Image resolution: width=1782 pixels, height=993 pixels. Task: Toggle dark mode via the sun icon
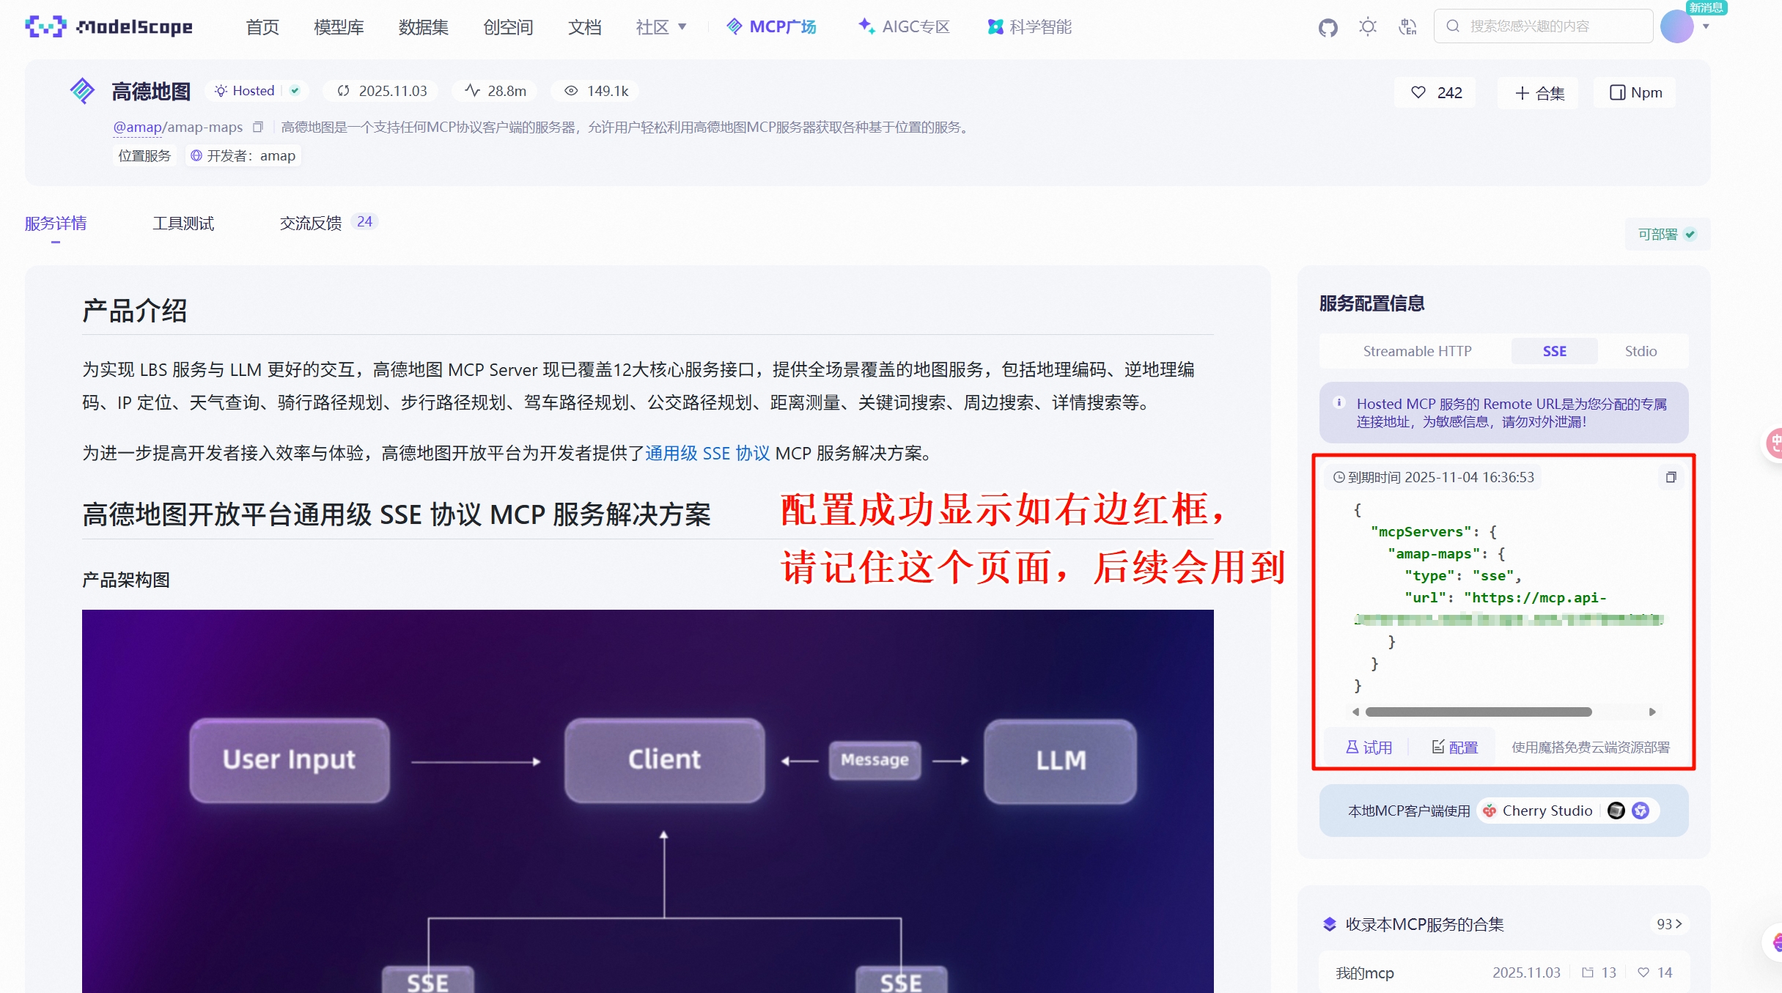click(x=1367, y=26)
